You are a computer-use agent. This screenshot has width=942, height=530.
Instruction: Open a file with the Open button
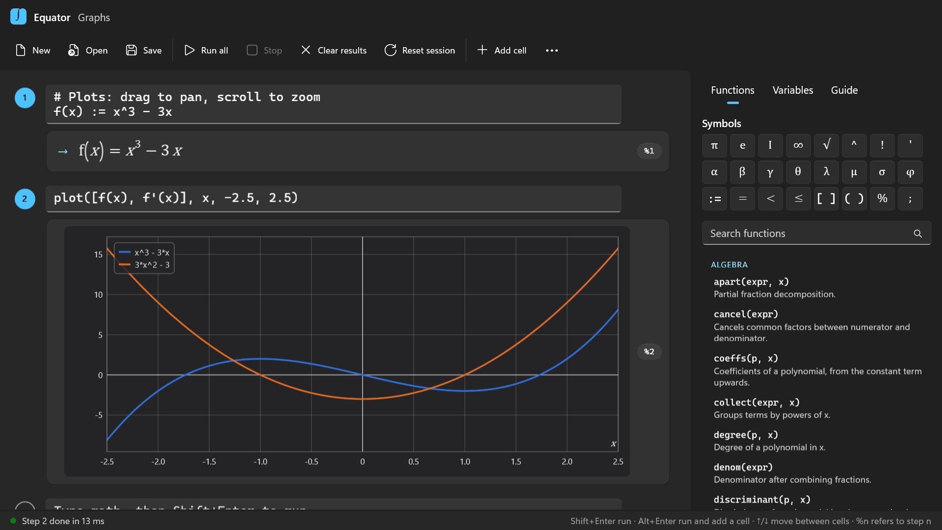[x=88, y=50]
